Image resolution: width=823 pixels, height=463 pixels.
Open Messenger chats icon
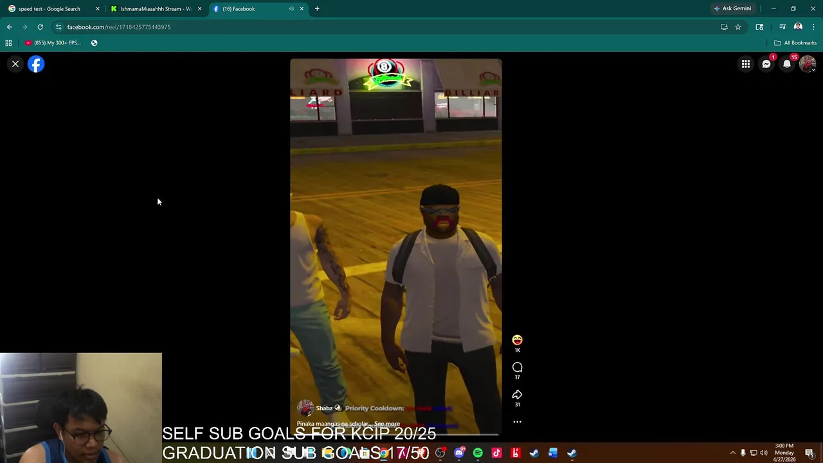tap(766, 64)
